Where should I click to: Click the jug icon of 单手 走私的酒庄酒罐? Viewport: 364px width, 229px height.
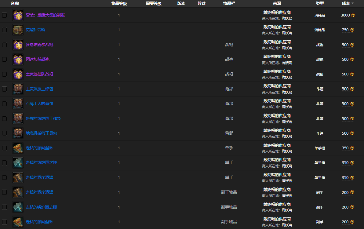tap(18, 178)
